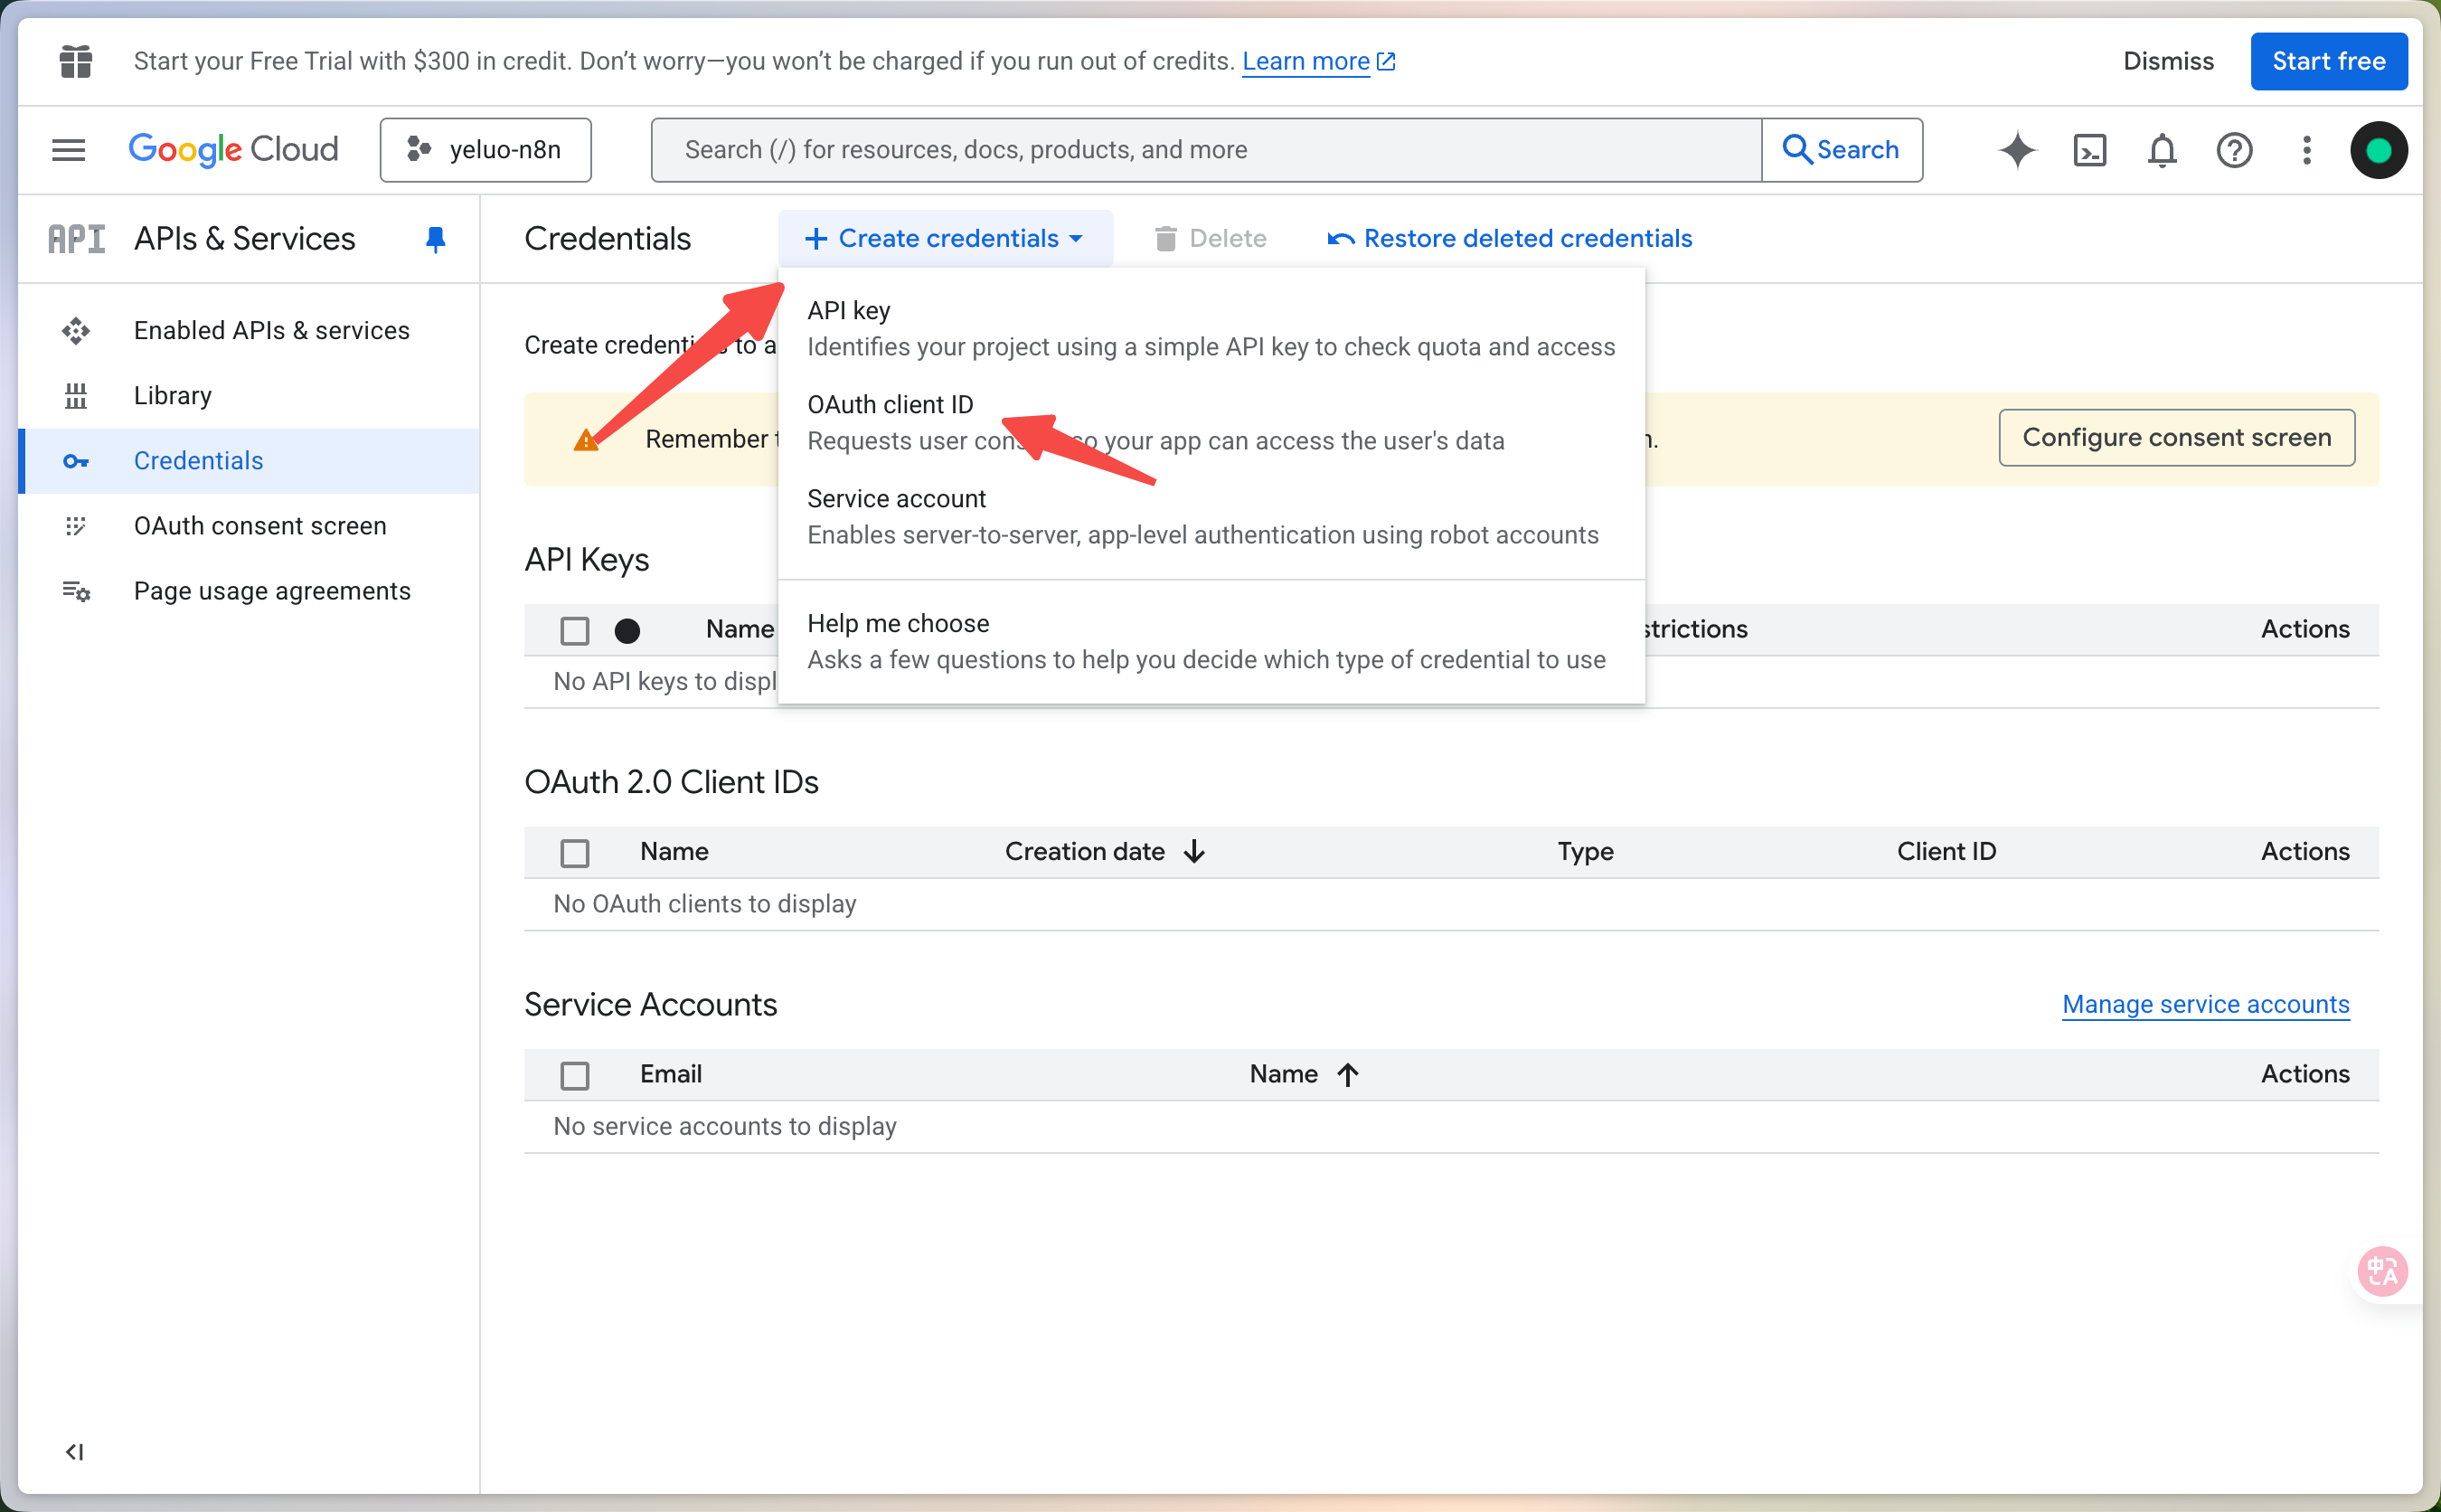Unpin APIs & Services pin icon
2441x1512 pixels.
(435, 239)
